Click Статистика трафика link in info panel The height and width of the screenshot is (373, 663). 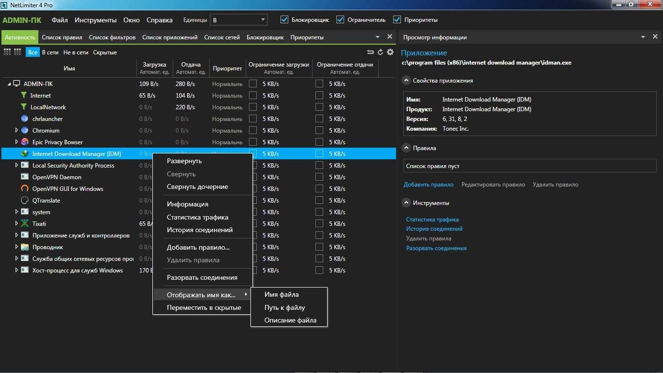pos(432,220)
